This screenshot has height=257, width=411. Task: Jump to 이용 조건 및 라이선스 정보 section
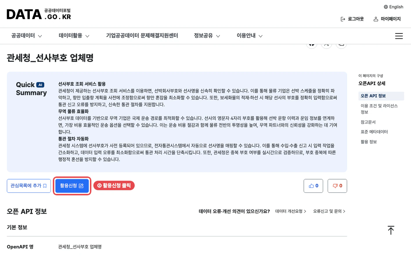tap(379, 109)
